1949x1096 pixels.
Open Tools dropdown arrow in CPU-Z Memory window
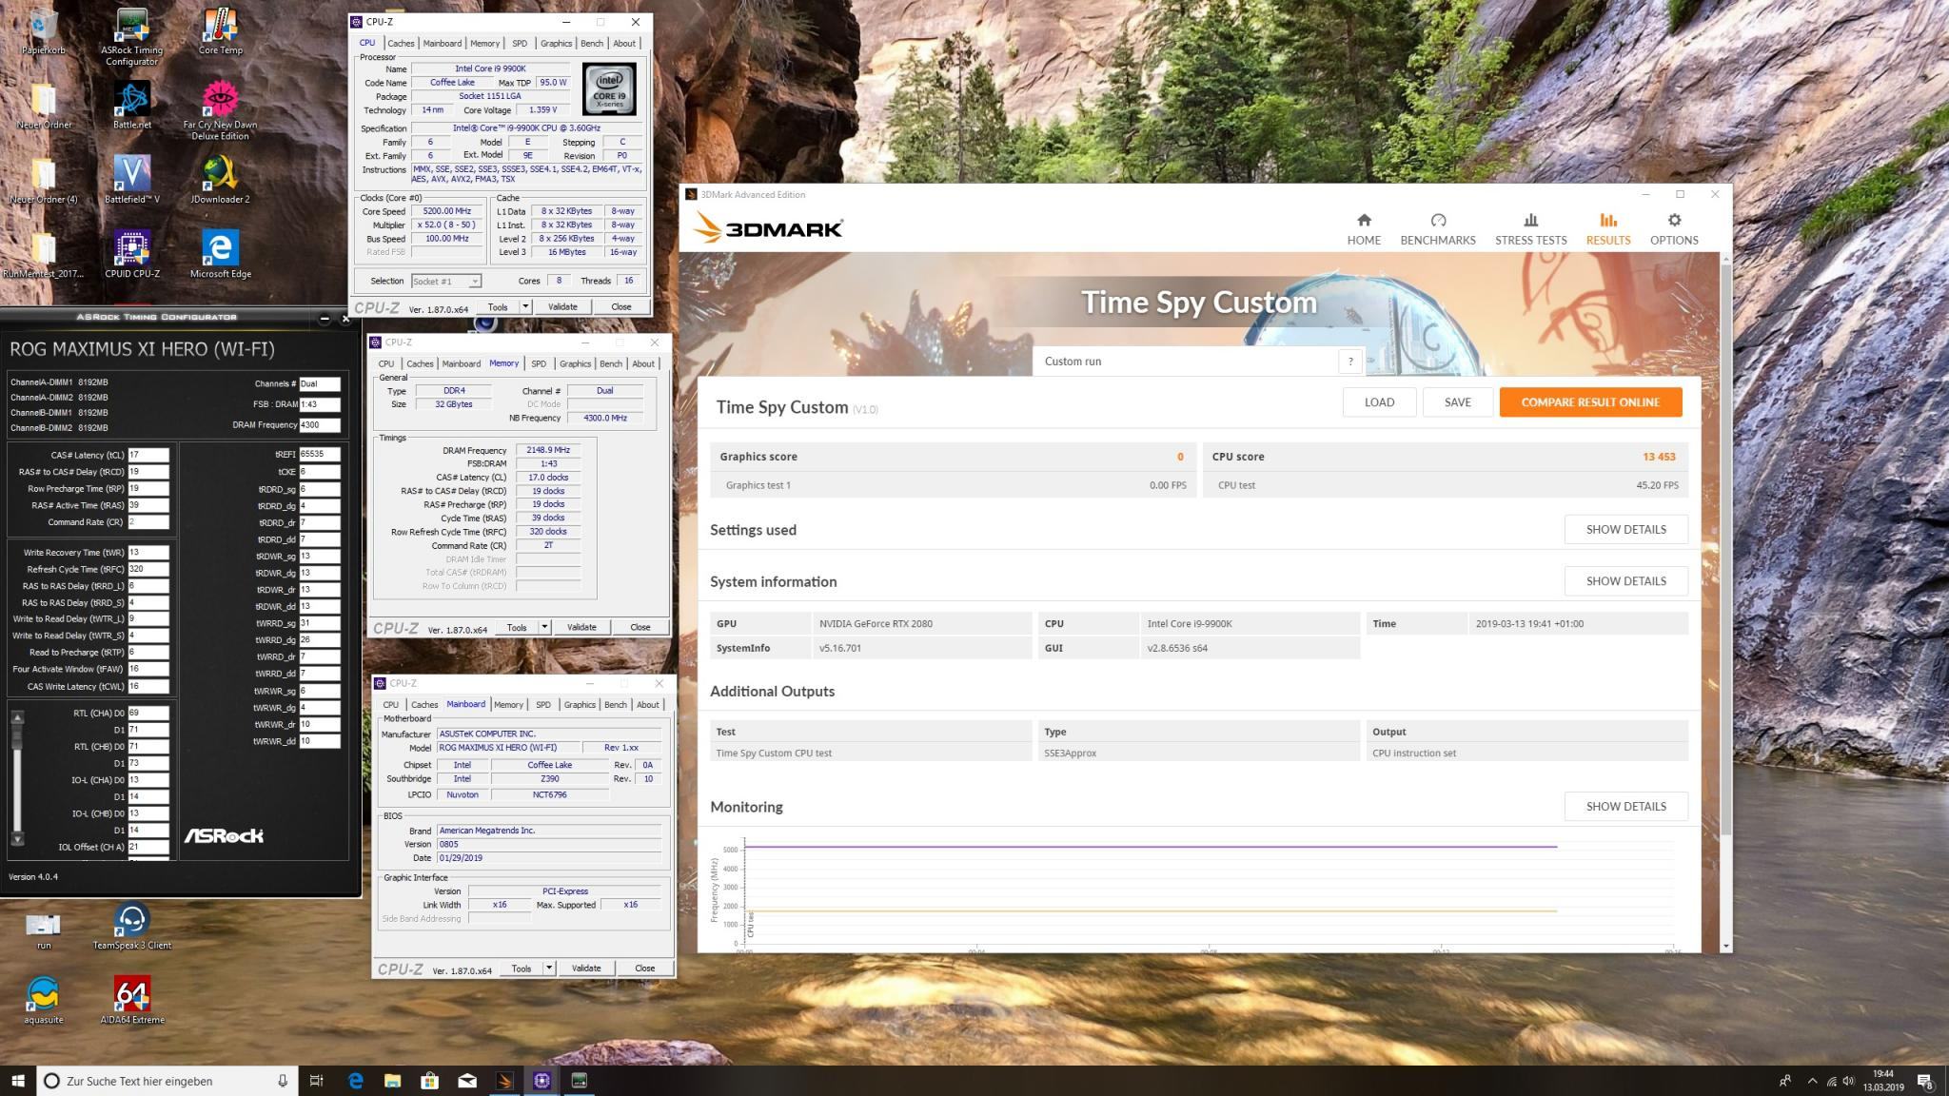coord(544,627)
